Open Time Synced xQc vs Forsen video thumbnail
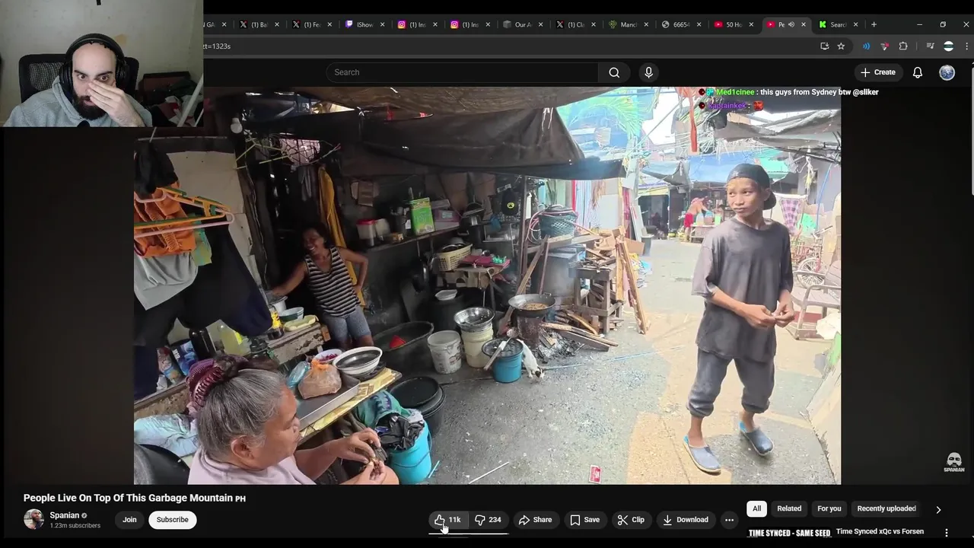This screenshot has height=548, width=974. pos(789,533)
